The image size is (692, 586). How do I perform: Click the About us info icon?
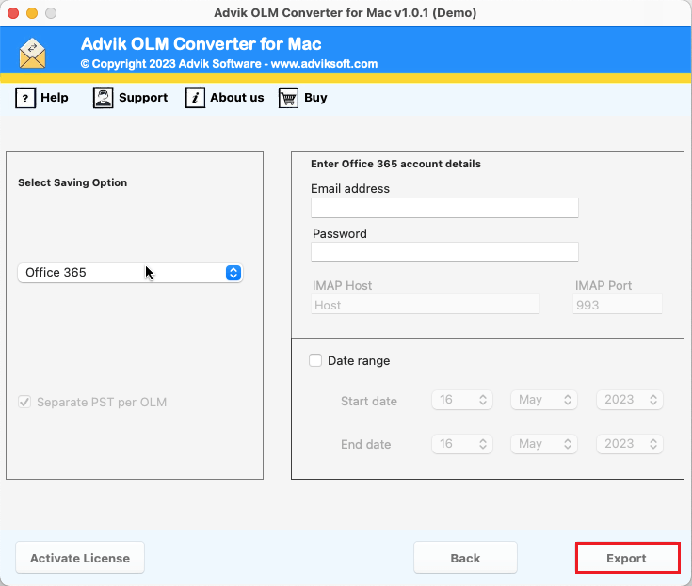click(195, 98)
